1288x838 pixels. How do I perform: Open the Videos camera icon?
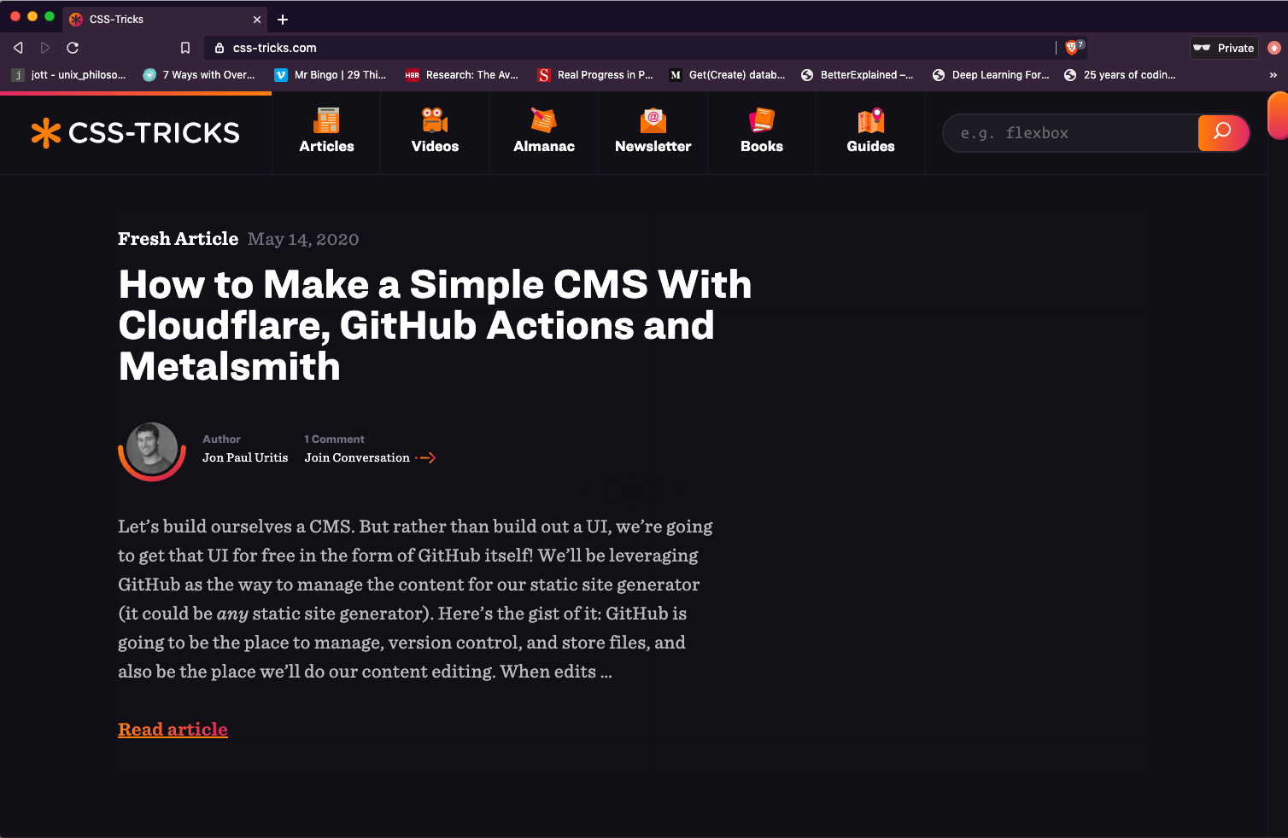(x=435, y=120)
